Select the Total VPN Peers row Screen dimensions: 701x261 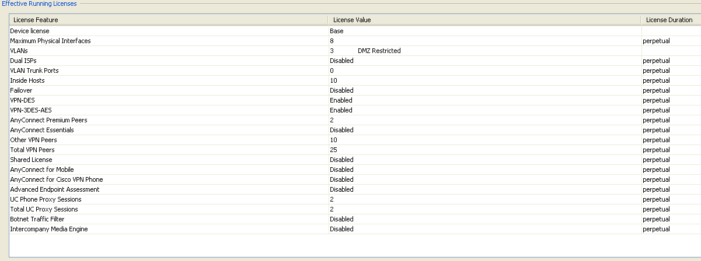click(x=32, y=150)
